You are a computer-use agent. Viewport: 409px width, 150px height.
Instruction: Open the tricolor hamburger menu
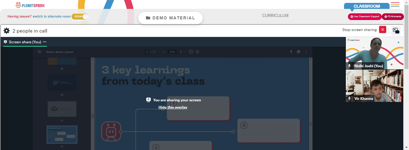point(395,4)
